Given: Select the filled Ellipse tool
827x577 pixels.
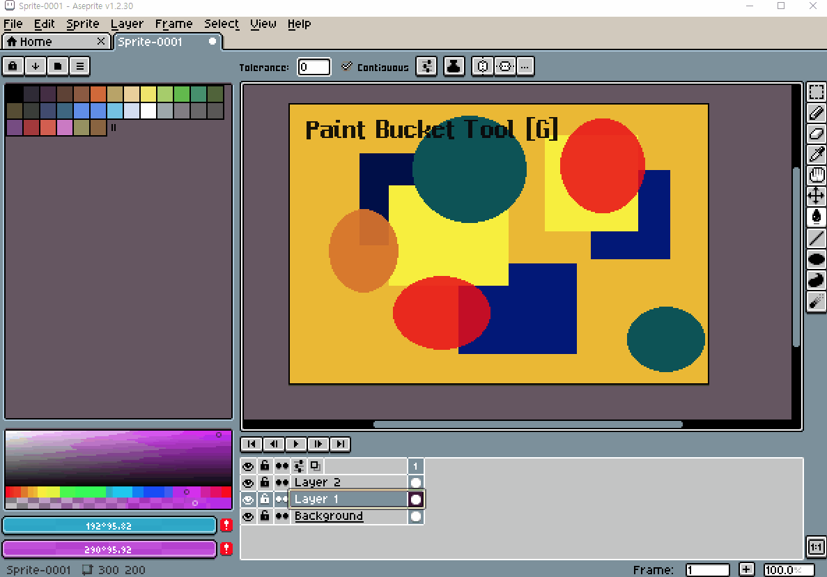Looking at the screenshot, I should [x=816, y=259].
